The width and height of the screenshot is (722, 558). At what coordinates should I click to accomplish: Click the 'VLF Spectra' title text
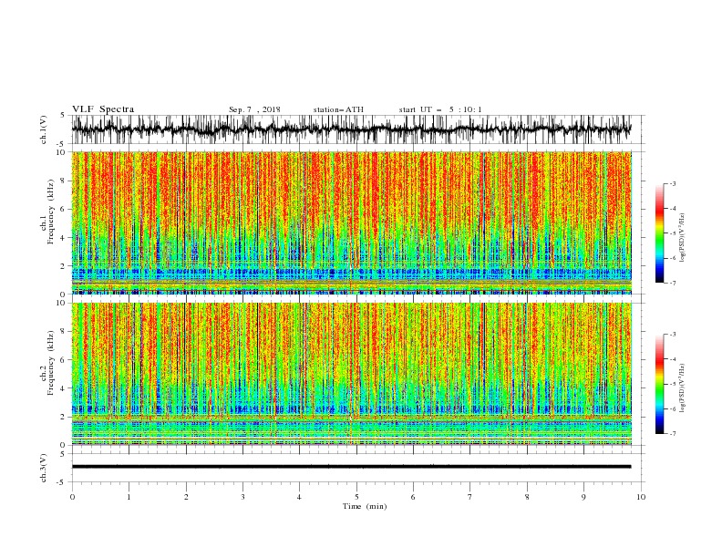pos(103,109)
